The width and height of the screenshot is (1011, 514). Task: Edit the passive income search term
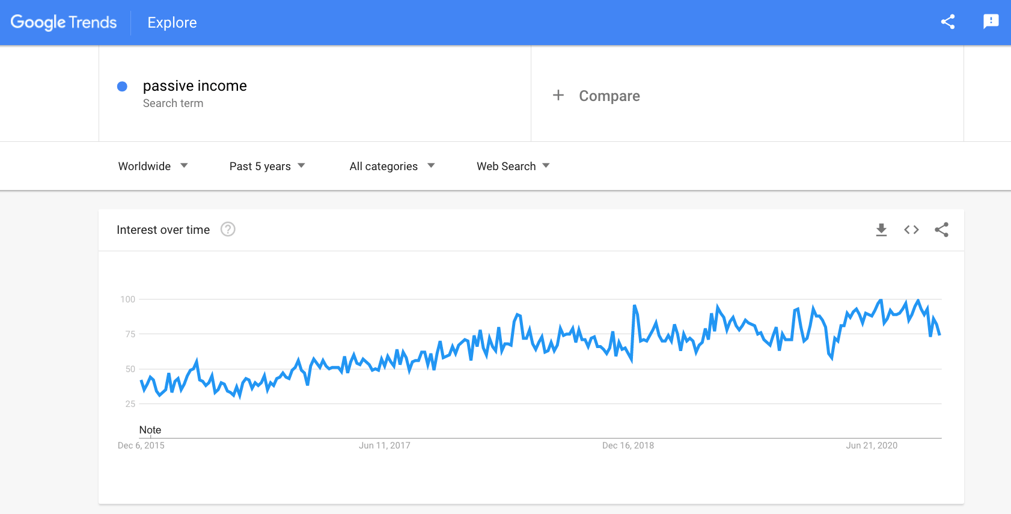click(195, 86)
